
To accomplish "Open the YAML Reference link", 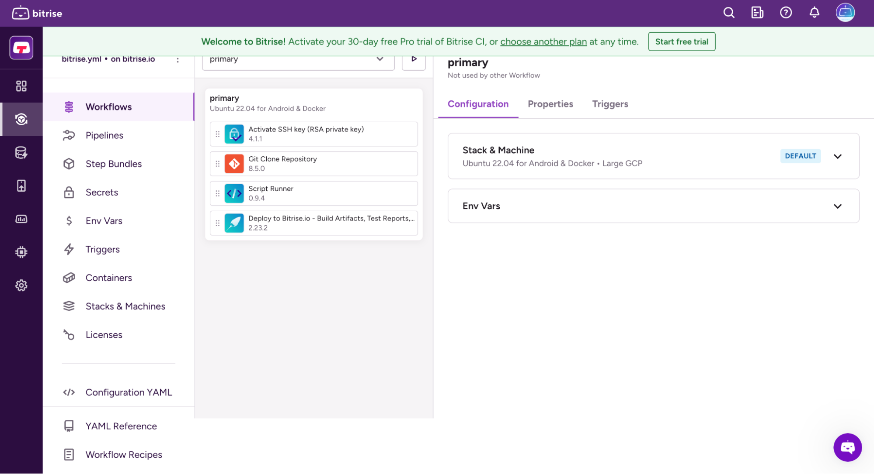I will click(118, 426).
